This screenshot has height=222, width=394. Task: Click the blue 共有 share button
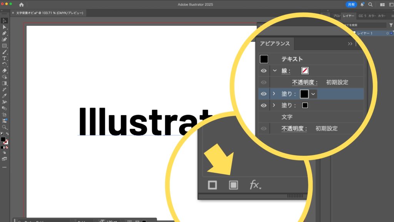(351, 5)
